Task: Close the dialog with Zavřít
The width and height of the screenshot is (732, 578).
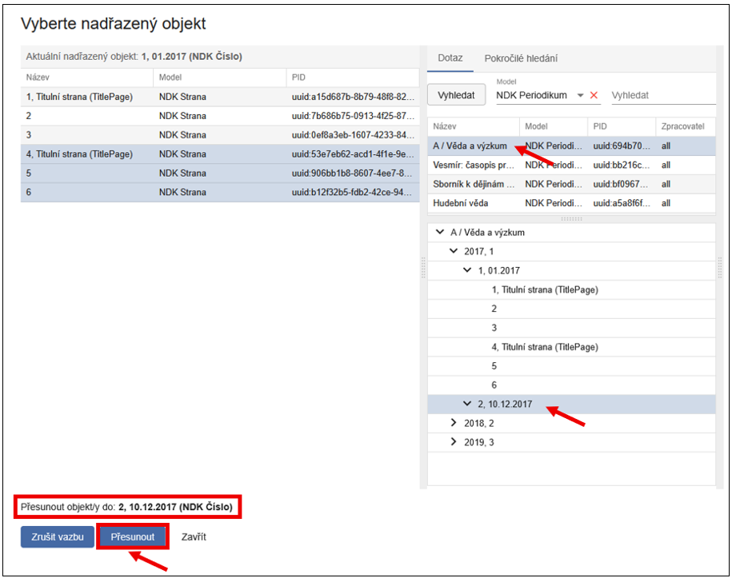Action: coord(194,537)
